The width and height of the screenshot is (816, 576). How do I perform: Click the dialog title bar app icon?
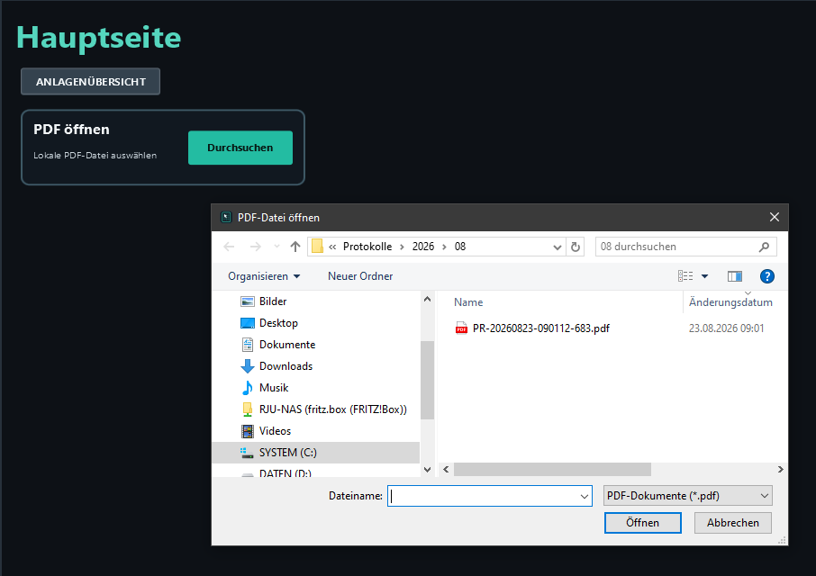[x=226, y=217]
